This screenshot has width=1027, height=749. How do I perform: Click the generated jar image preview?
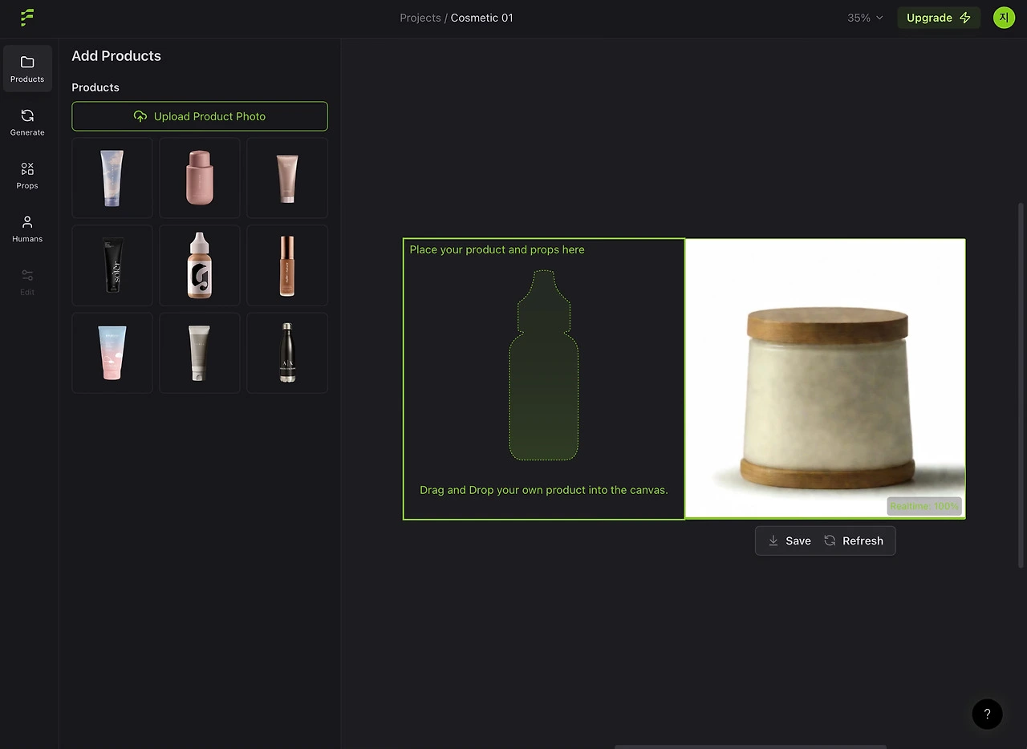826,379
